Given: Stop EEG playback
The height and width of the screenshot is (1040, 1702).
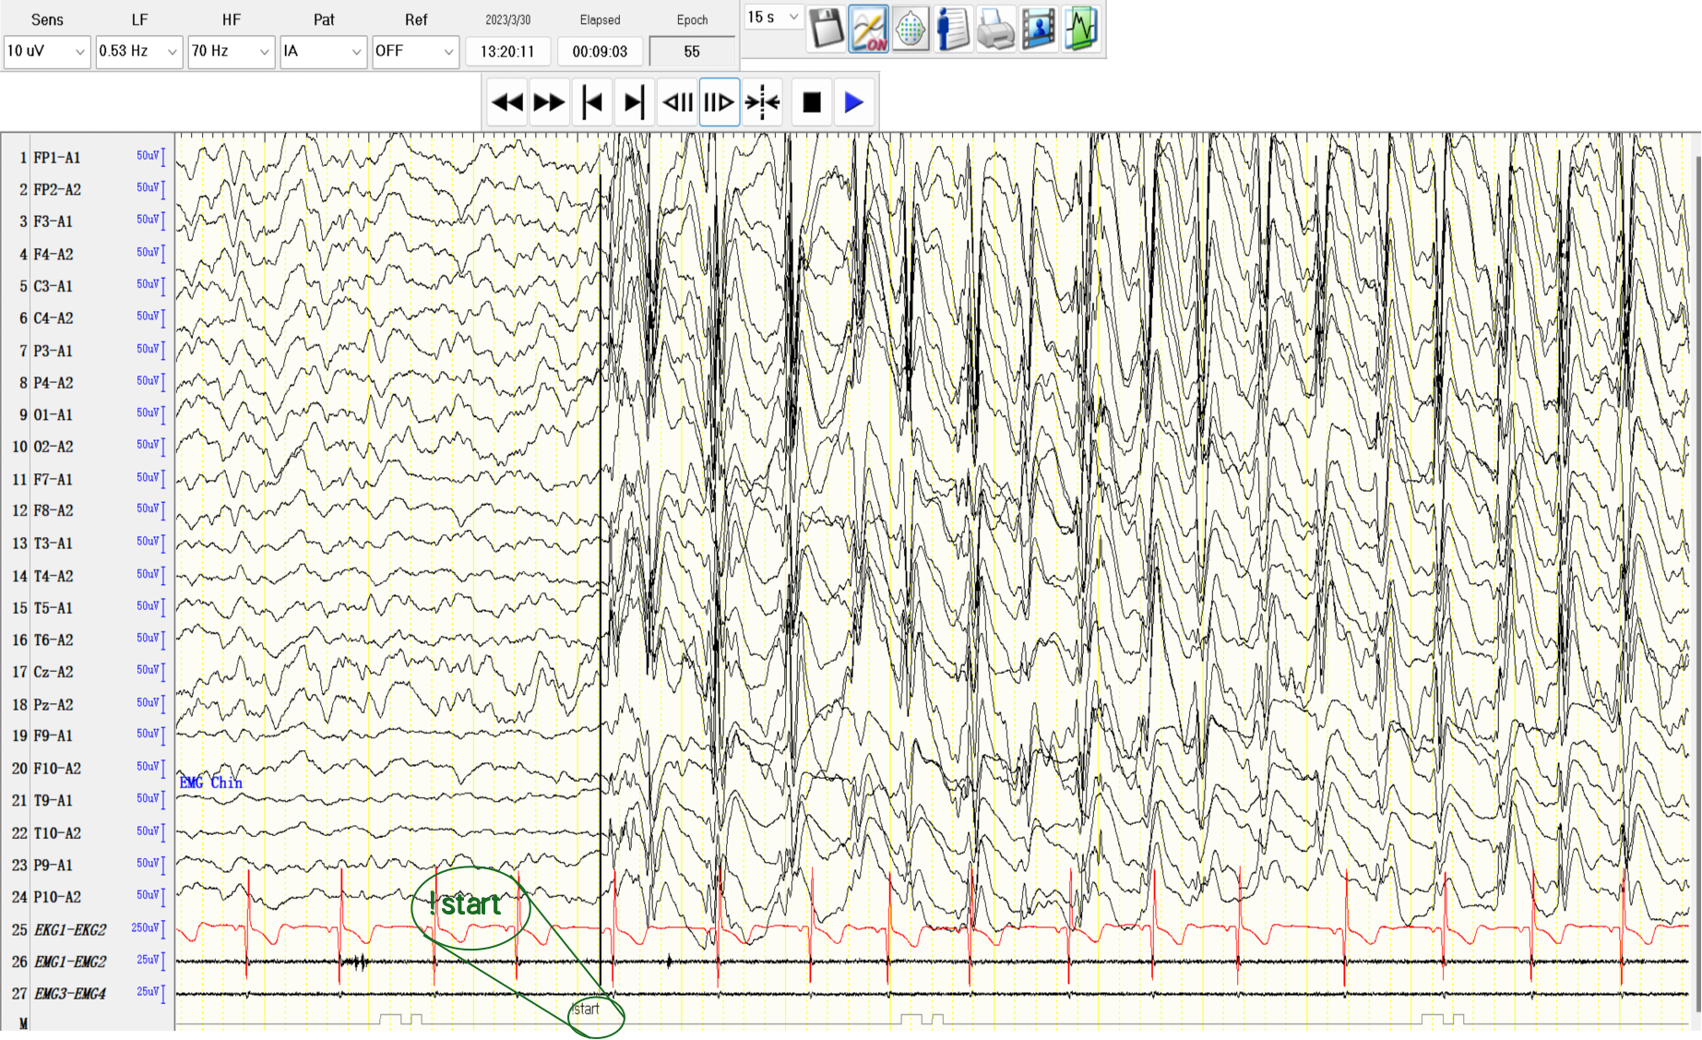Looking at the screenshot, I should [x=811, y=102].
